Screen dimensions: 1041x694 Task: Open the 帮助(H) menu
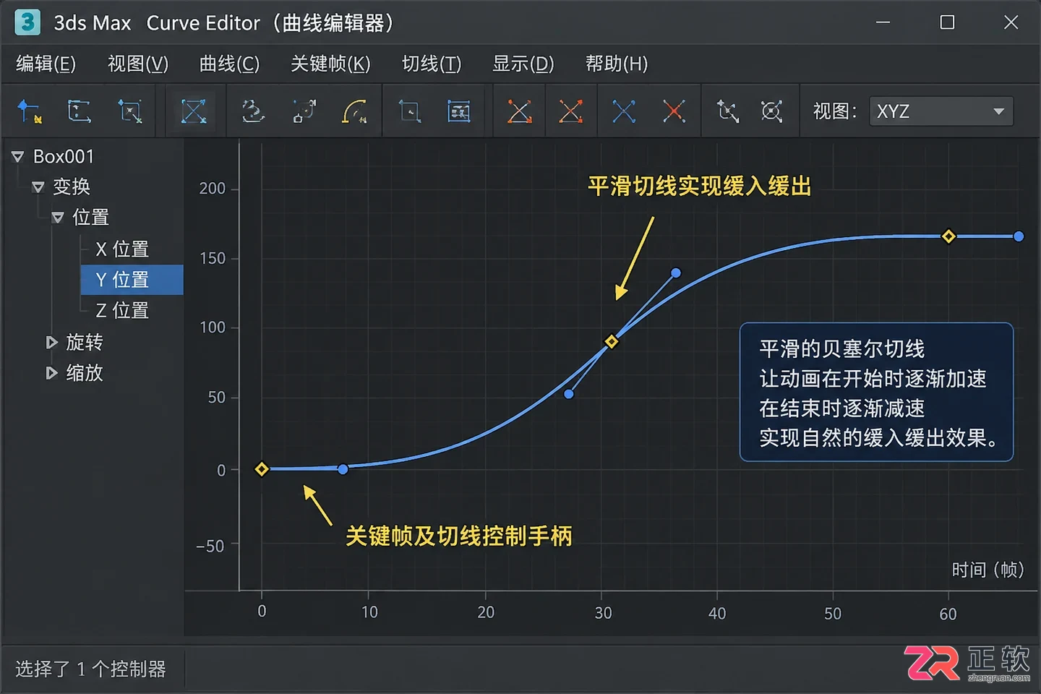tap(617, 64)
